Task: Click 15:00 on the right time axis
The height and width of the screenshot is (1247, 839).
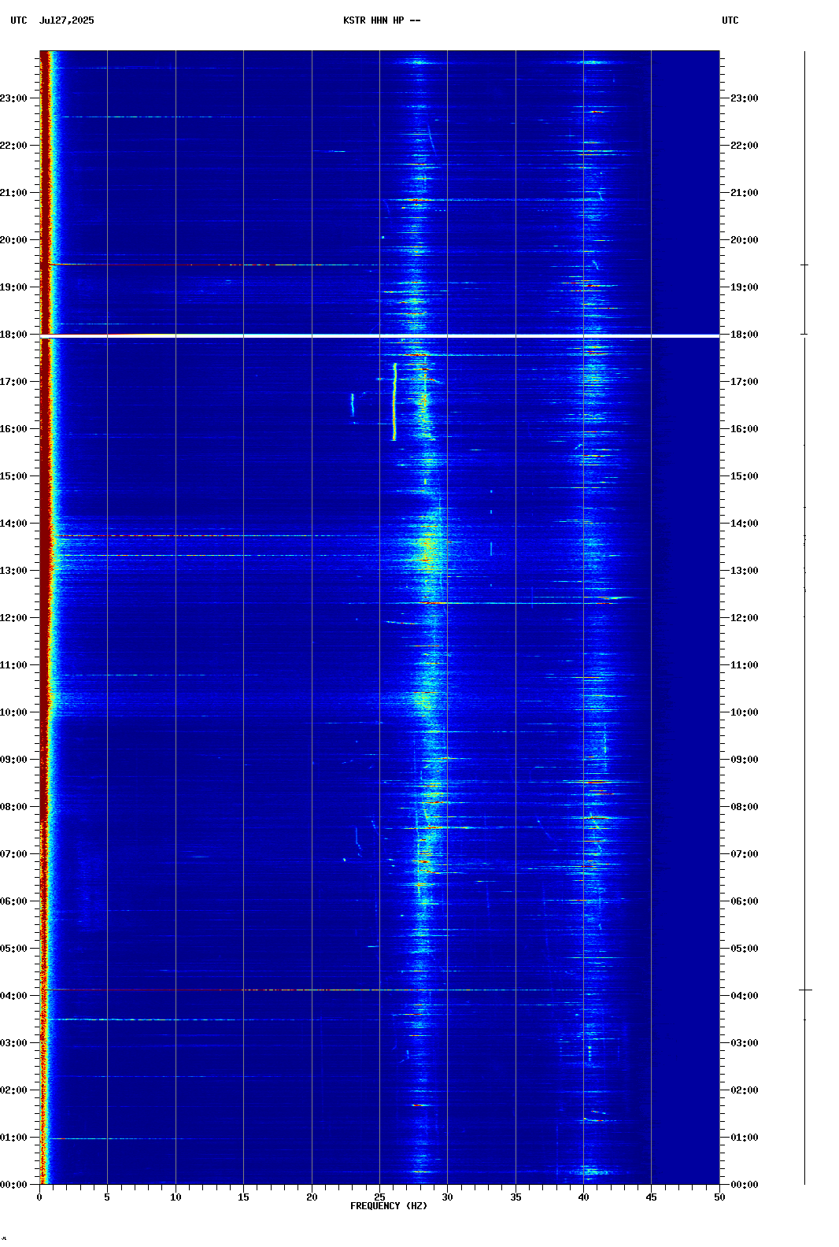Action: [745, 476]
